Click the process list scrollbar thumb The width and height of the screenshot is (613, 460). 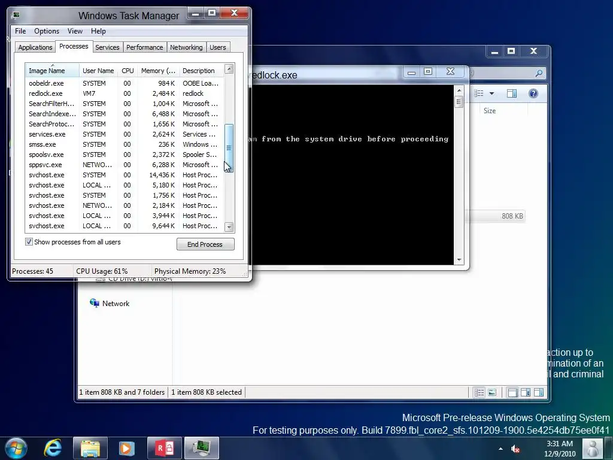[x=229, y=147]
